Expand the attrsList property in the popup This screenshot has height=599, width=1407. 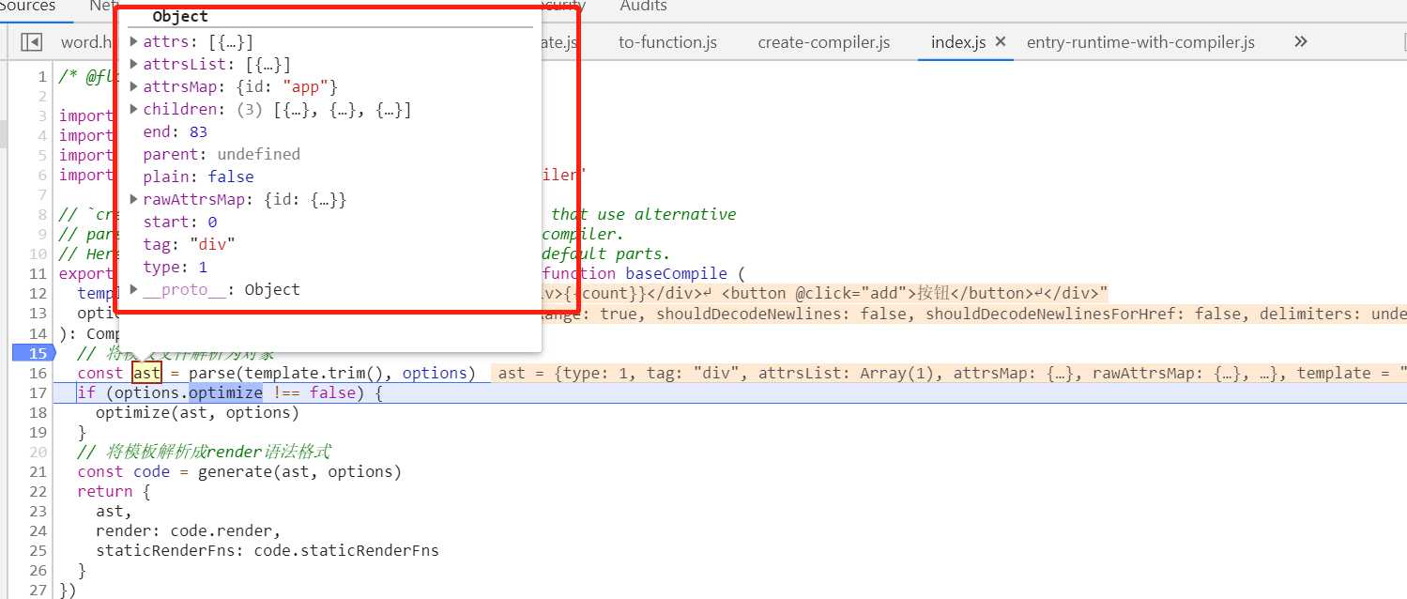click(x=134, y=64)
